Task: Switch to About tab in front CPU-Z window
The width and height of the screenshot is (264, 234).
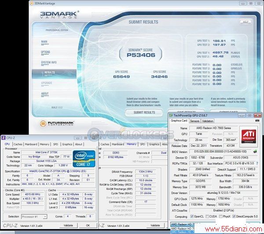Action: coord(79,144)
